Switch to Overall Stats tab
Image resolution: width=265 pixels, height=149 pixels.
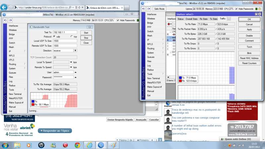tap(191, 19)
